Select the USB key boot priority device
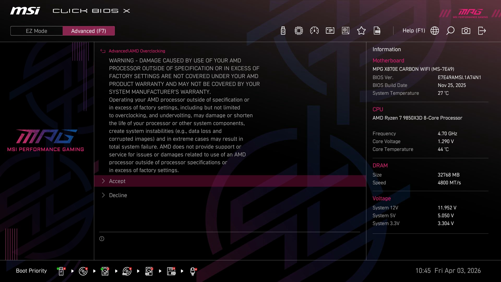The width and height of the screenshot is (501, 282). (x=61, y=271)
